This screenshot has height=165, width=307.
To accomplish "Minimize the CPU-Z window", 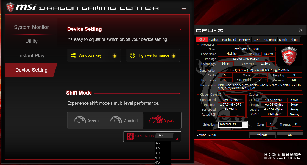I will point(293,31).
